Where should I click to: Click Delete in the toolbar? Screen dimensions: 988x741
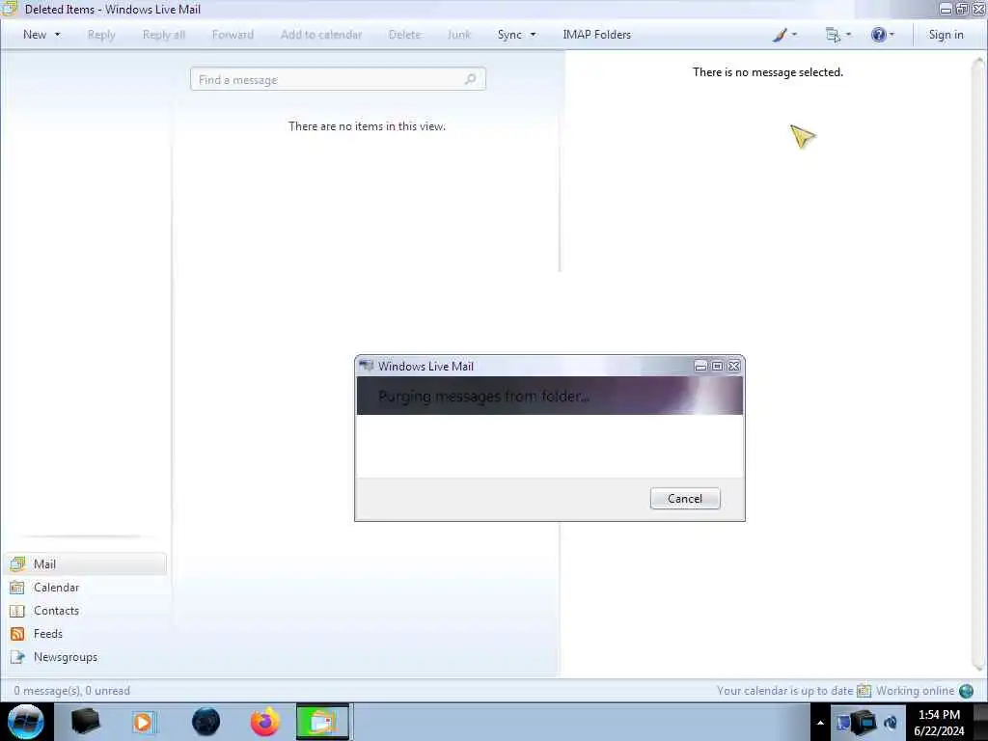[404, 35]
